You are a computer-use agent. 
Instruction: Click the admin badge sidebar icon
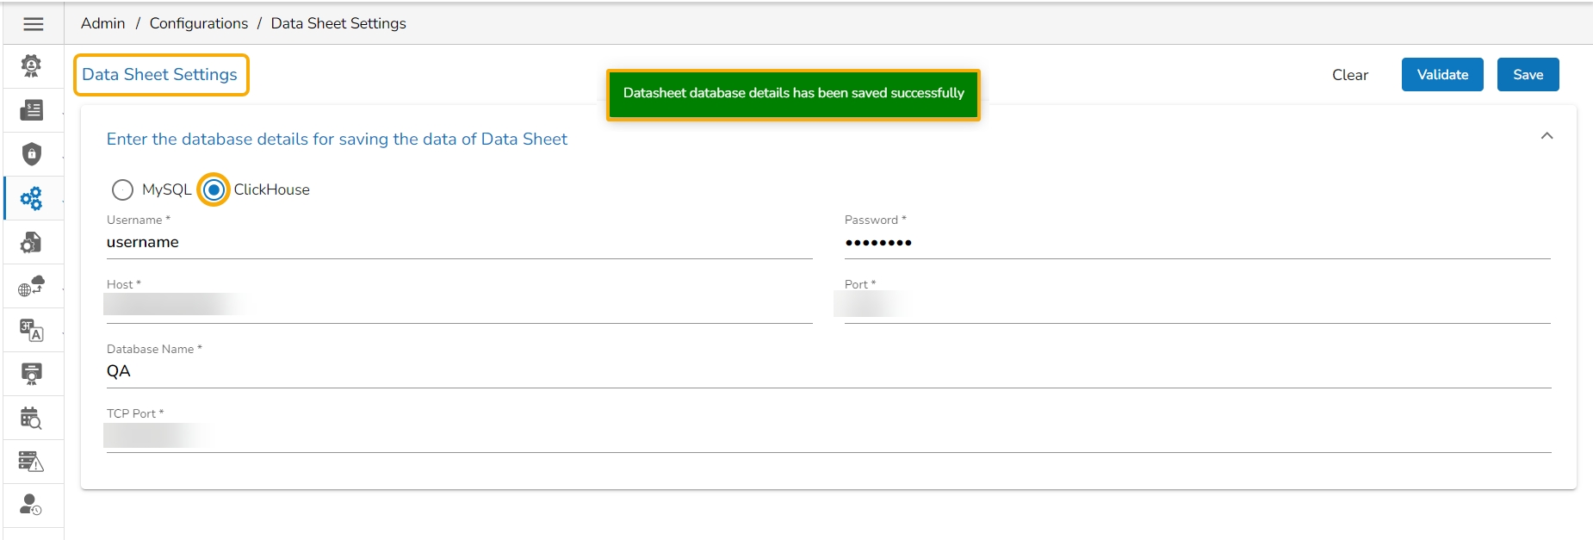32,66
